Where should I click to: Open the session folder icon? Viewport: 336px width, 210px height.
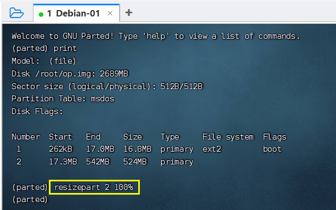[16, 13]
